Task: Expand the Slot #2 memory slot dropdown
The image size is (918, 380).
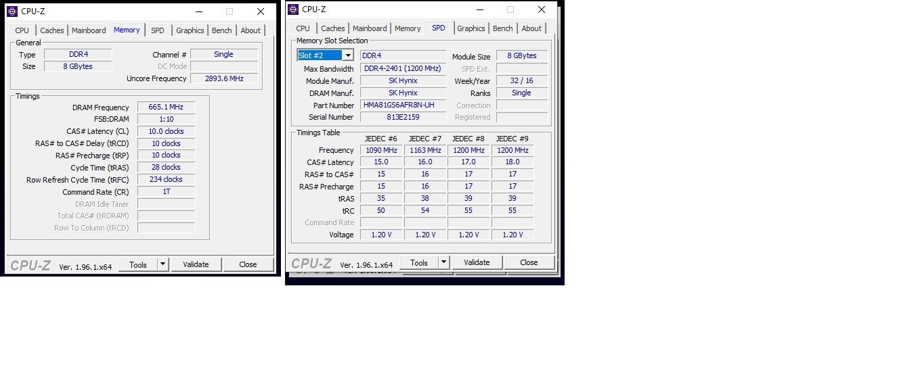Action: tap(349, 55)
